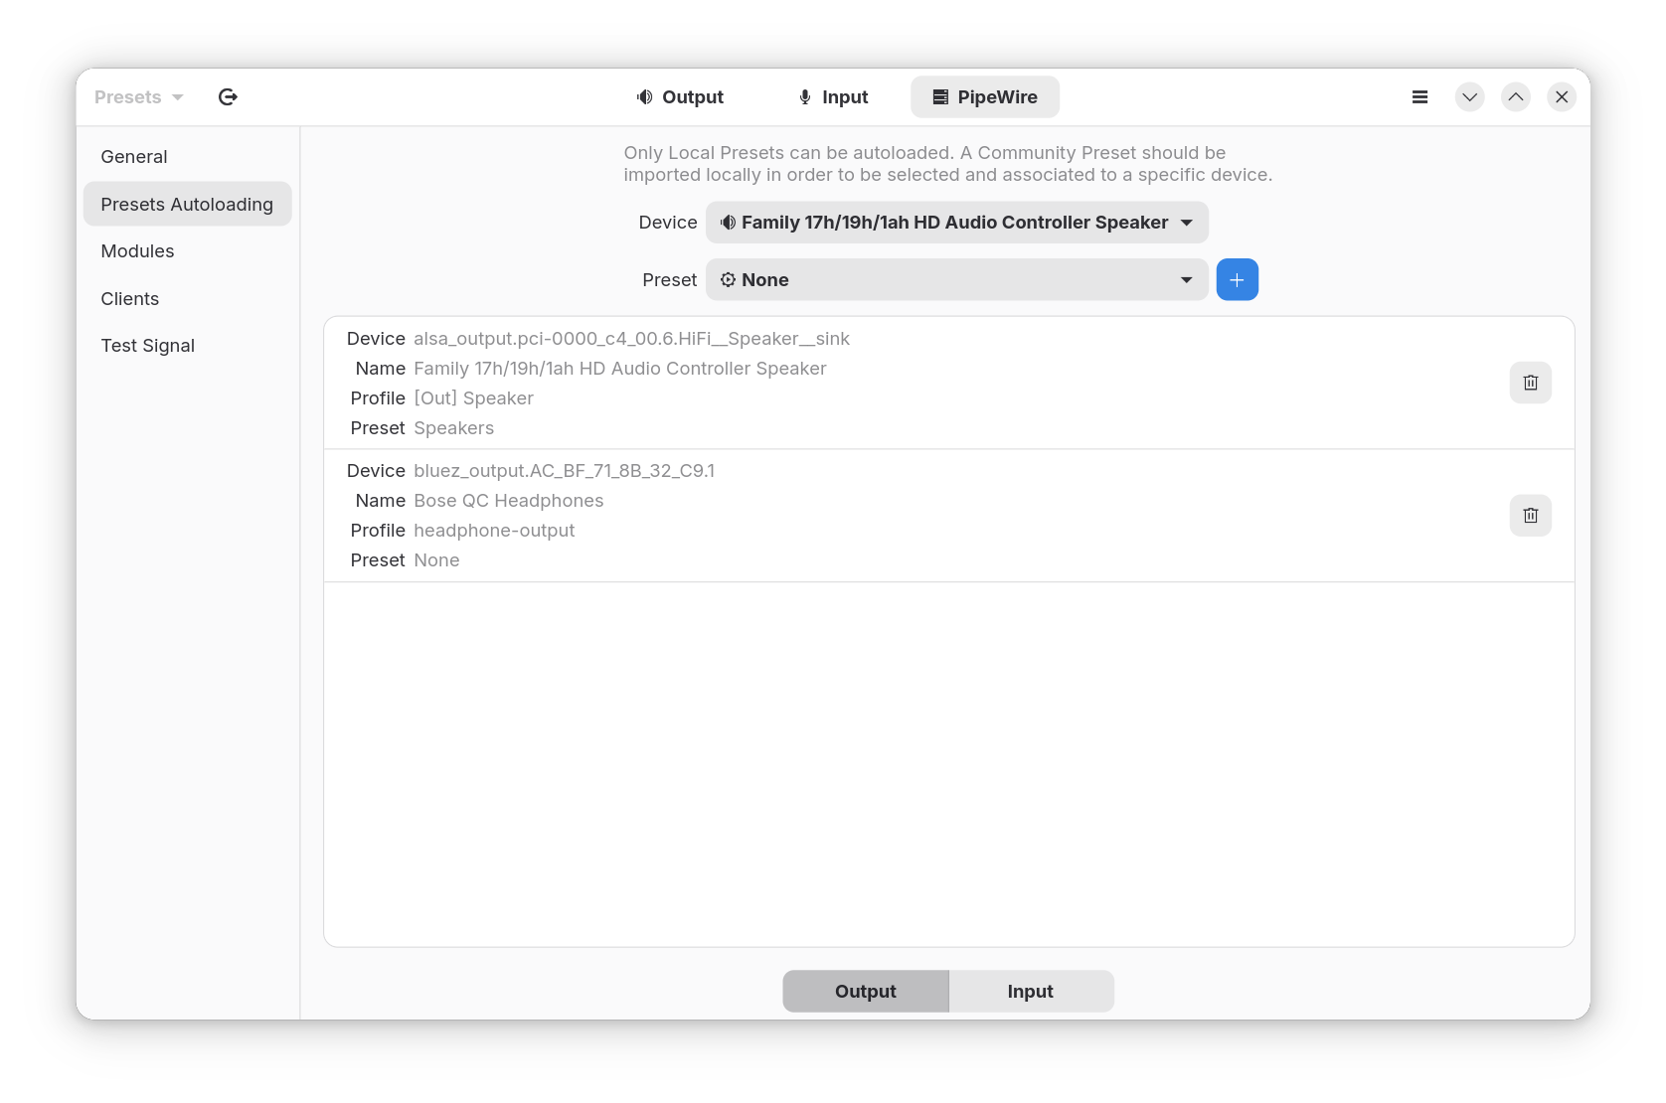Delete the Speakers autoload entry
The width and height of the screenshot is (1666, 1103).
(x=1530, y=383)
